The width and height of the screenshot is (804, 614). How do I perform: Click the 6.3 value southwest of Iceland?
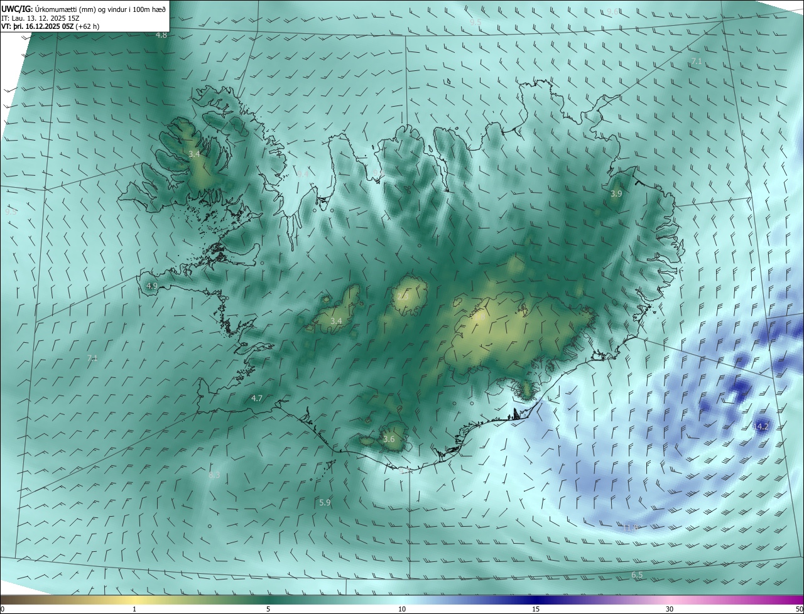(x=214, y=475)
